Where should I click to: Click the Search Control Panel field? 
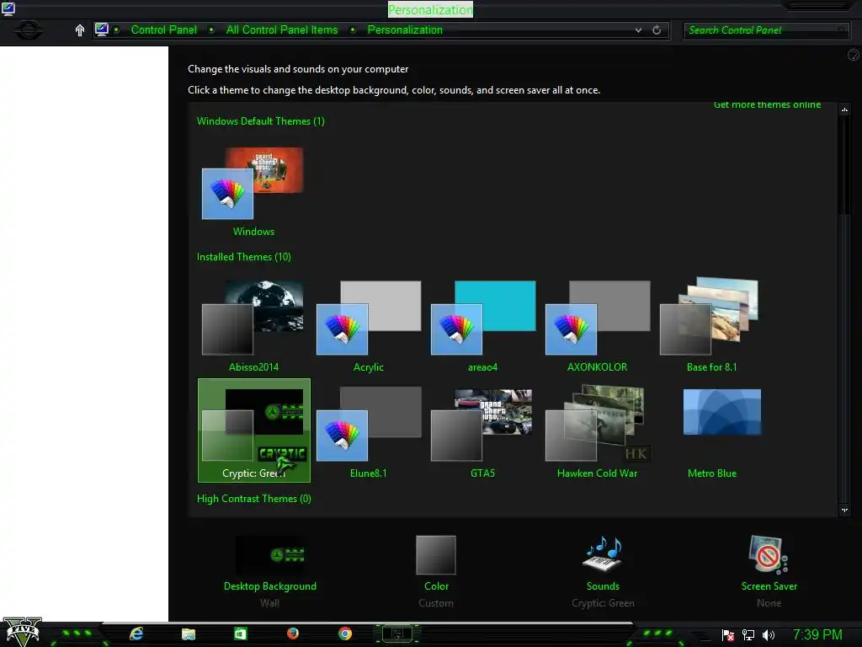pos(766,30)
